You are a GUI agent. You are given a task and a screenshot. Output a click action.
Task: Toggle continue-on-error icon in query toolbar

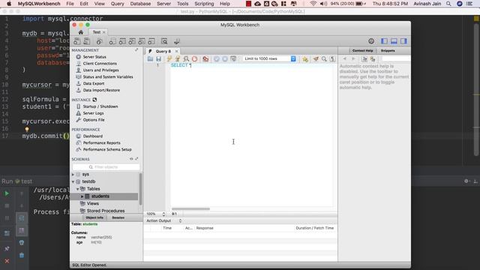click(205, 58)
